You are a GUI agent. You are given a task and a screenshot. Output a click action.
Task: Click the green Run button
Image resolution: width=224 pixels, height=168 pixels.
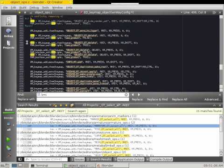pyautogui.click(x=8, y=140)
